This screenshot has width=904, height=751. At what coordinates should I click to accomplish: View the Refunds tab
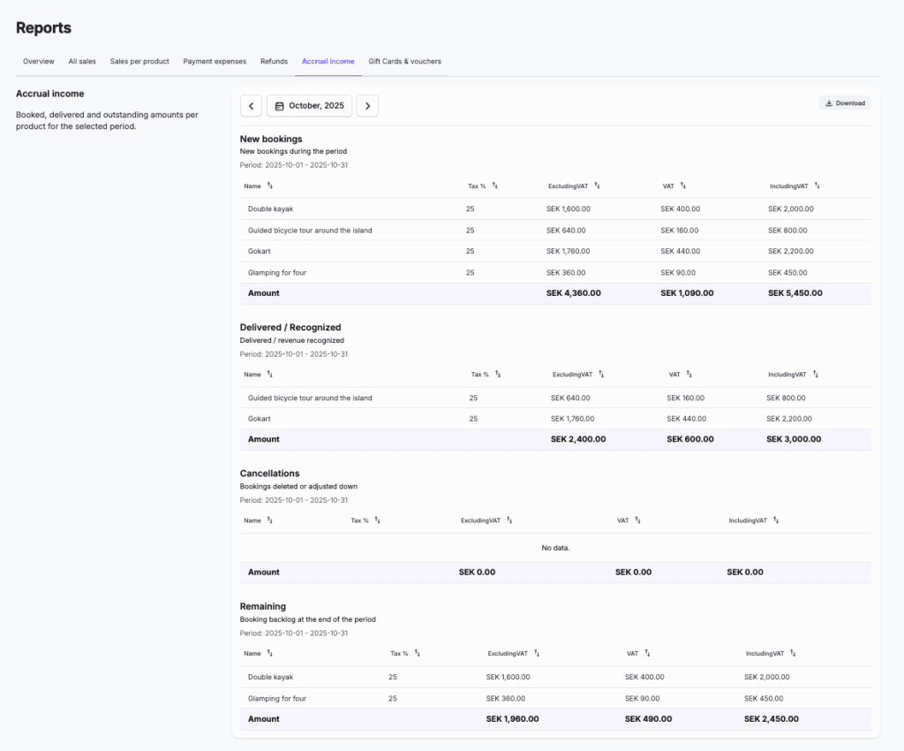(274, 62)
